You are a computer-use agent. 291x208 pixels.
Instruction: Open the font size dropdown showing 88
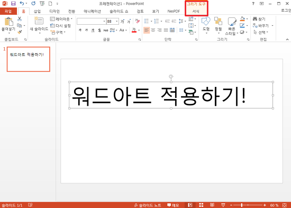pyautogui.click(x=117, y=22)
